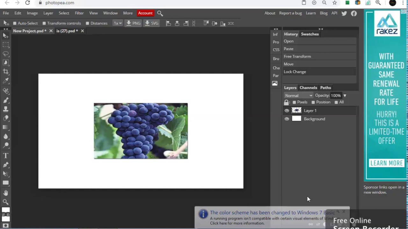Viewport: 408px width, 229px height.
Task: Select the Magic Wand selection tool
Action: 6,63
